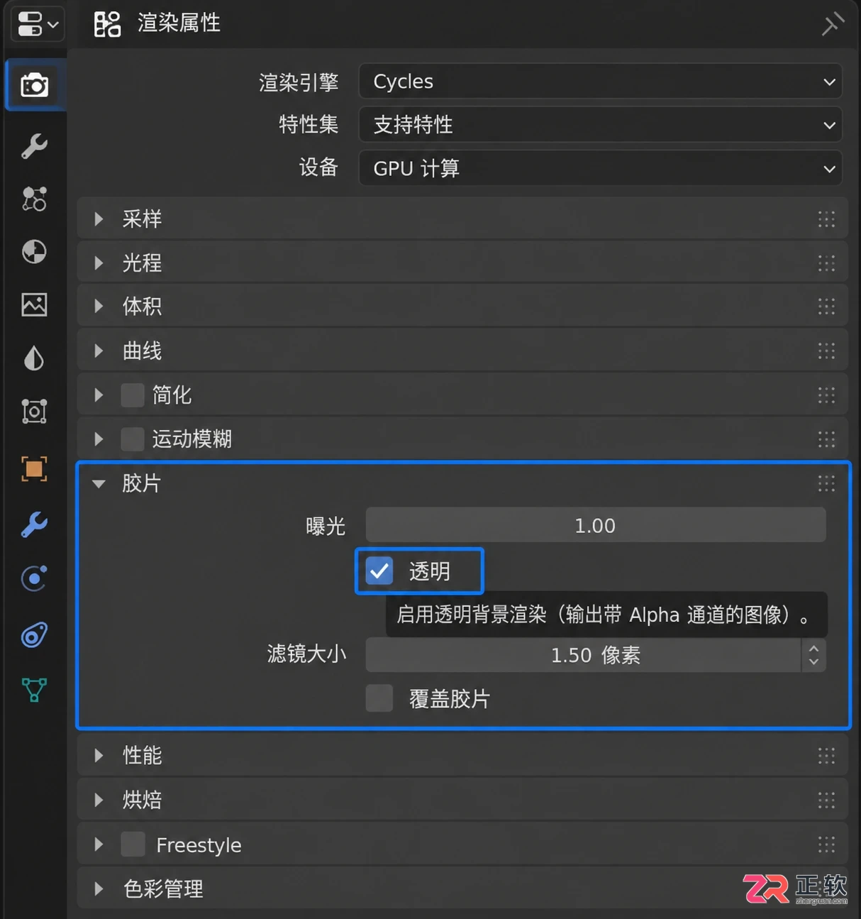Open the Object Data green mesh tab
This screenshot has height=919, width=861.
[34, 689]
